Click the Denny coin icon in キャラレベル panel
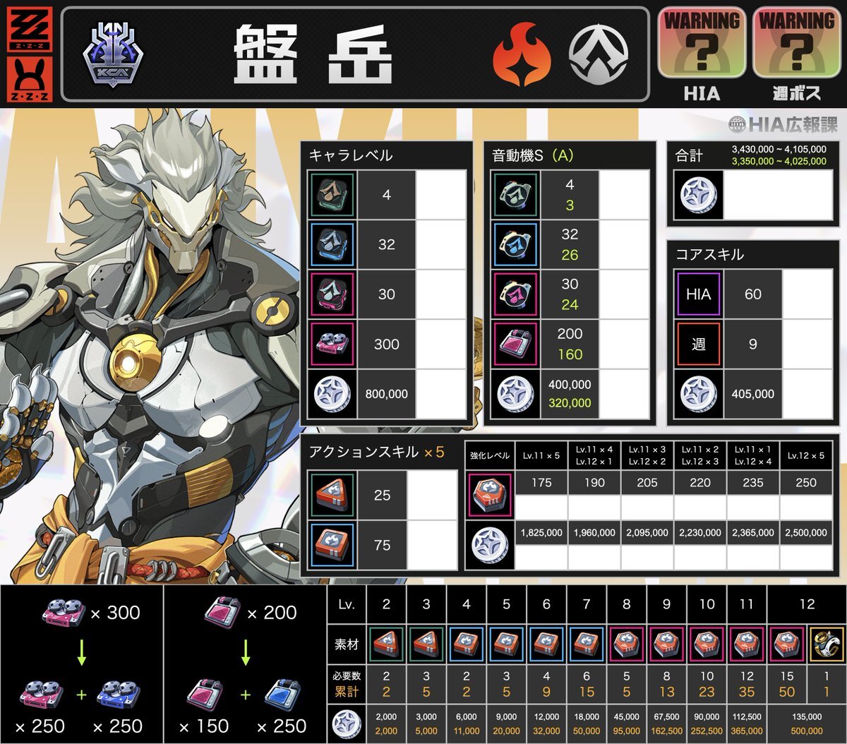This screenshot has width=847, height=744. pyautogui.click(x=332, y=394)
